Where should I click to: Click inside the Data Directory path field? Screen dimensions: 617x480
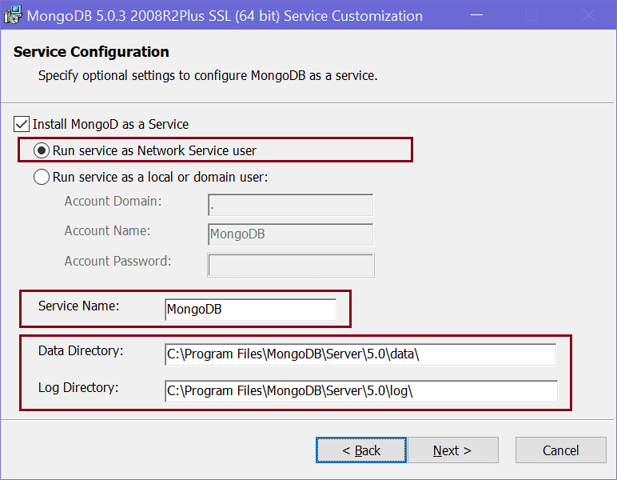[360, 354]
